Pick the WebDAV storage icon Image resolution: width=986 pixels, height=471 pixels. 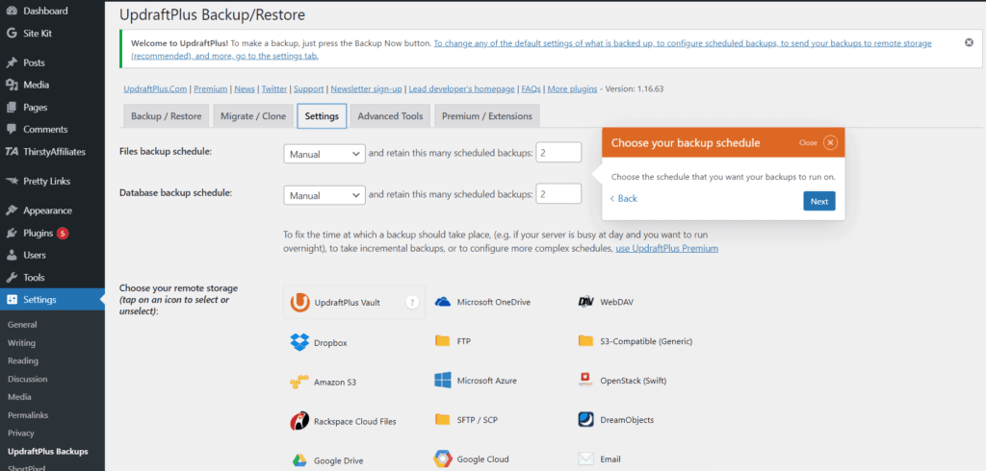coord(586,302)
